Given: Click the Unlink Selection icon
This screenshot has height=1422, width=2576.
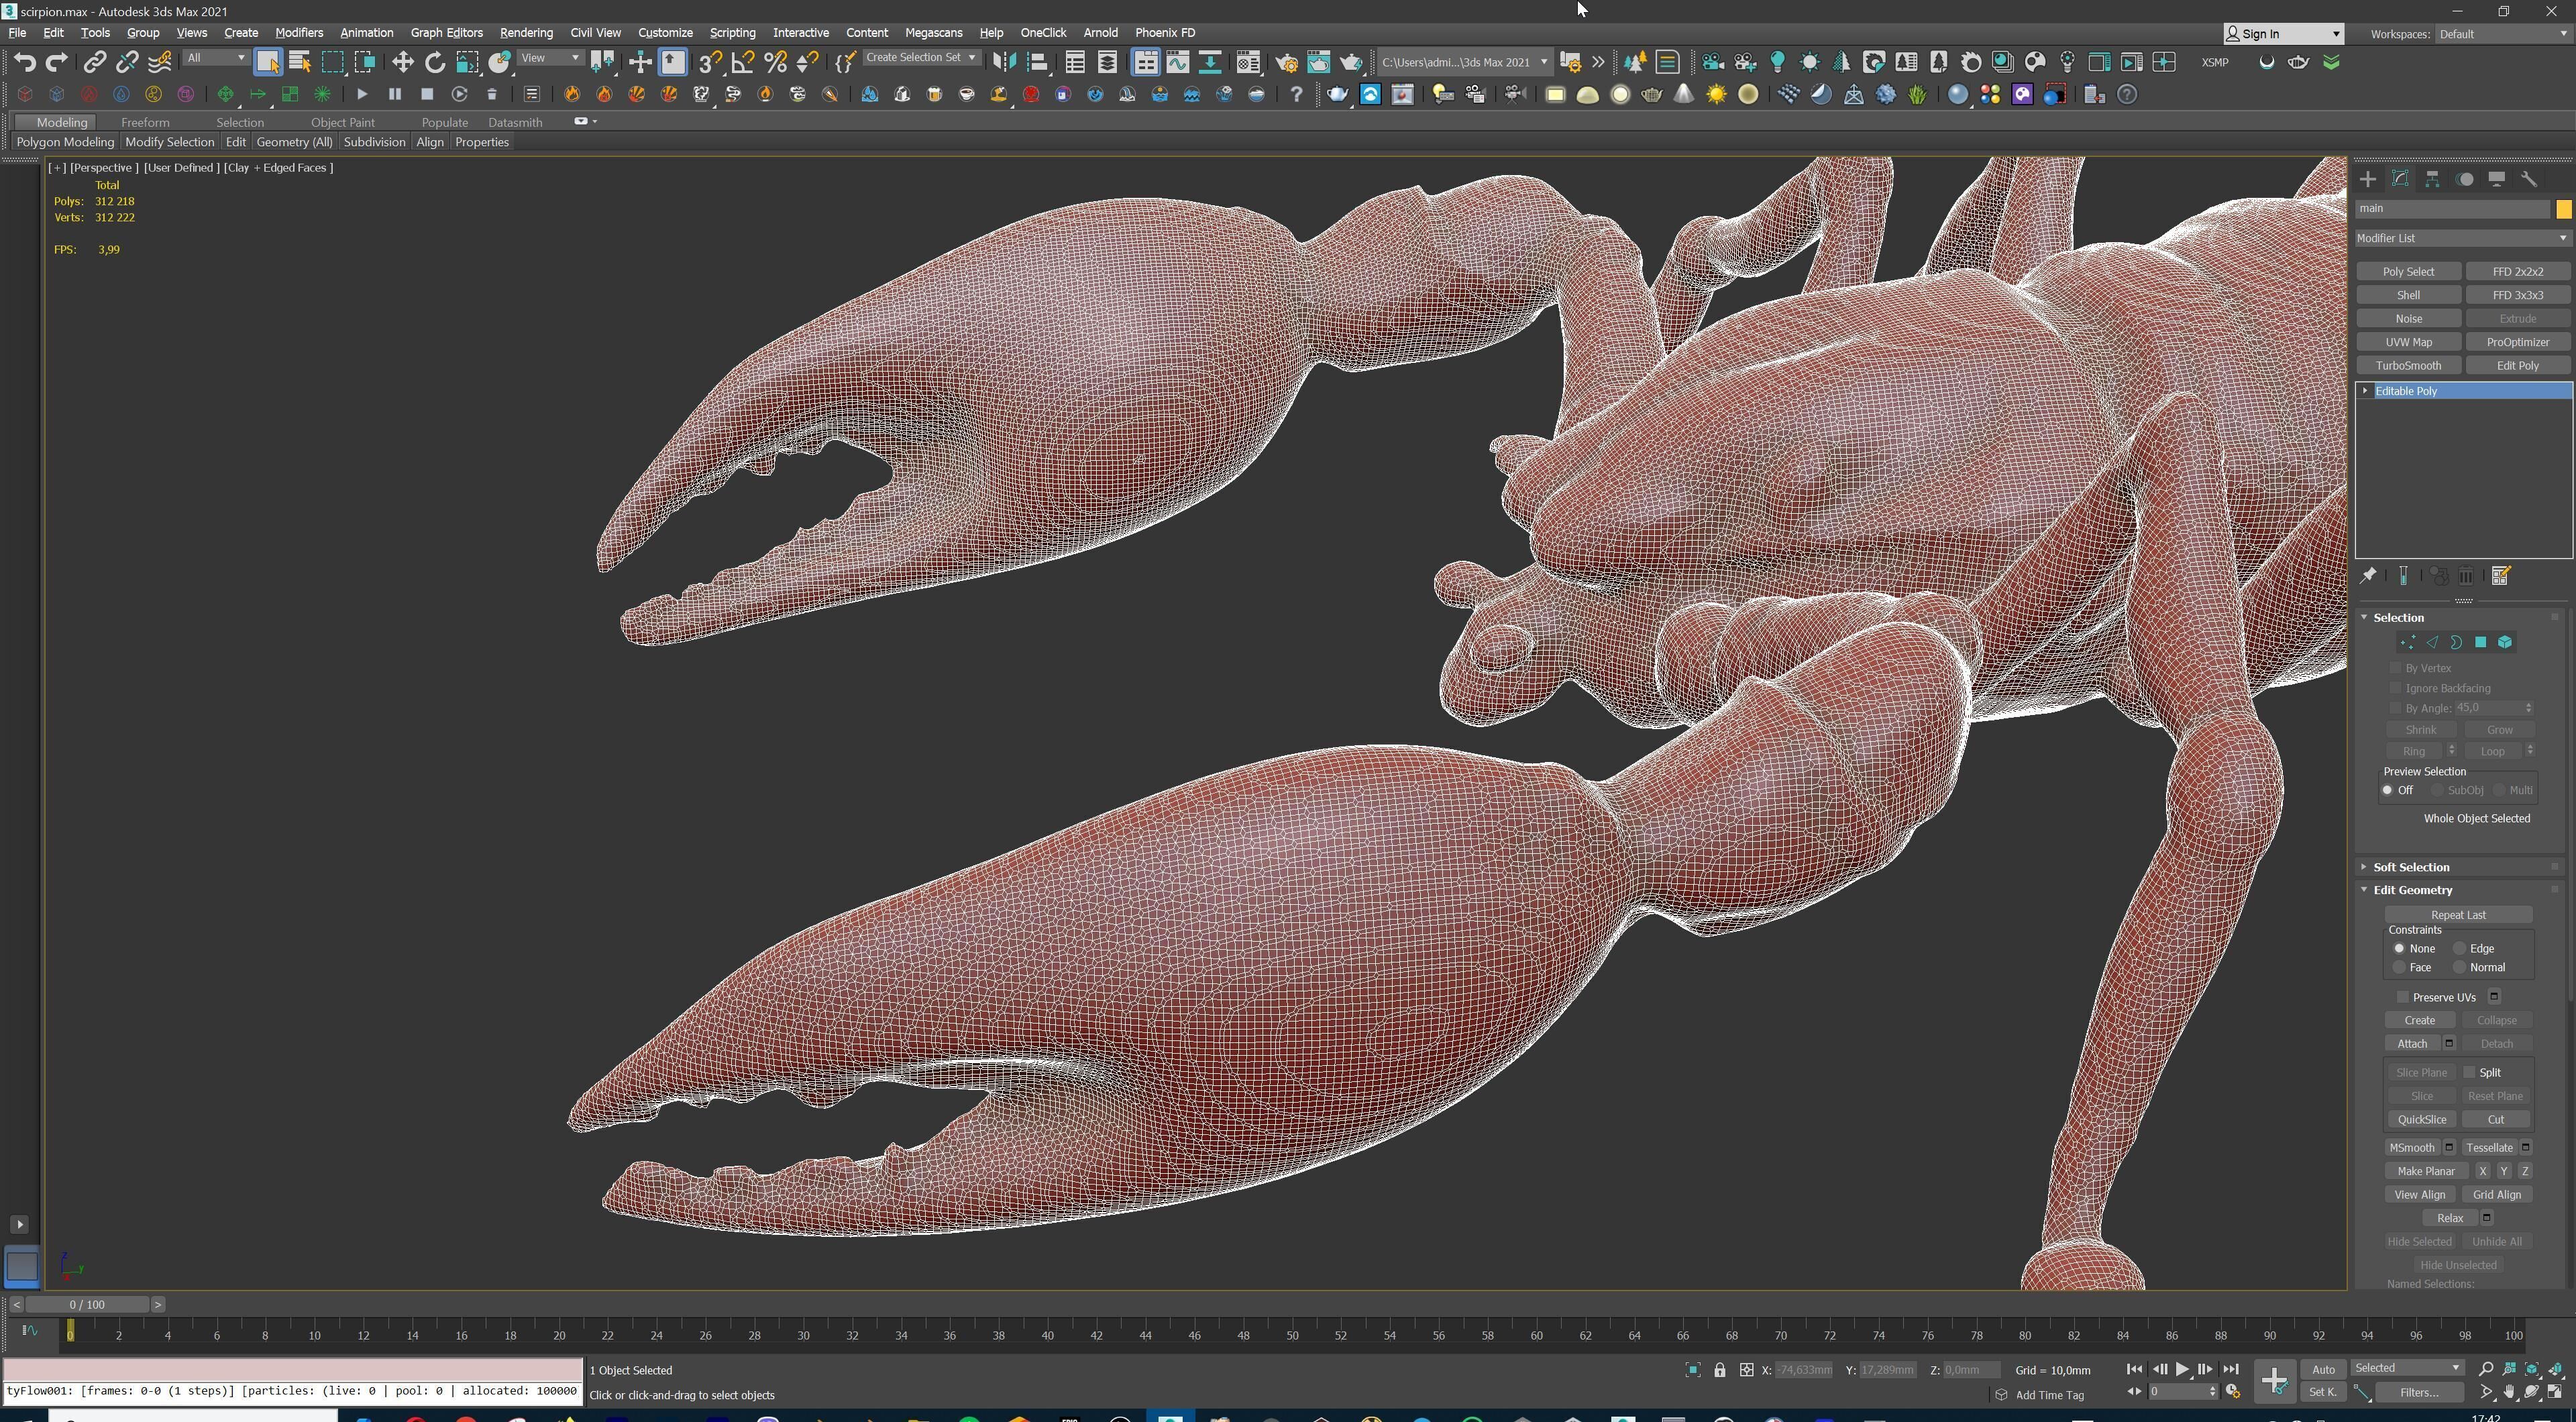Looking at the screenshot, I should point(126,62).
